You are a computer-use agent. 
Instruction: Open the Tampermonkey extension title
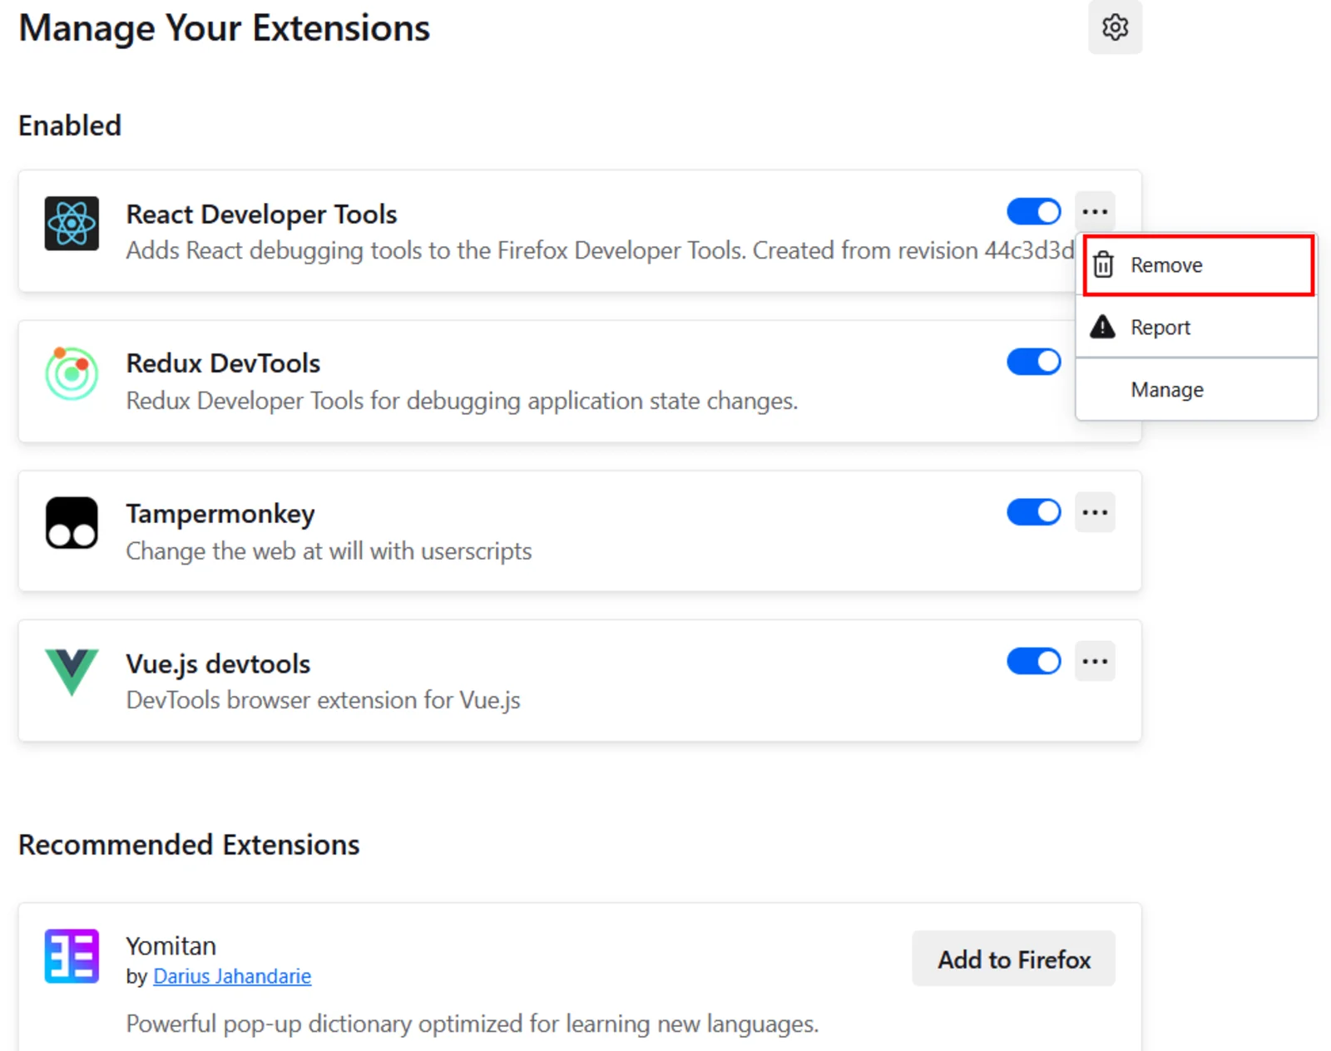click(220, 514)
